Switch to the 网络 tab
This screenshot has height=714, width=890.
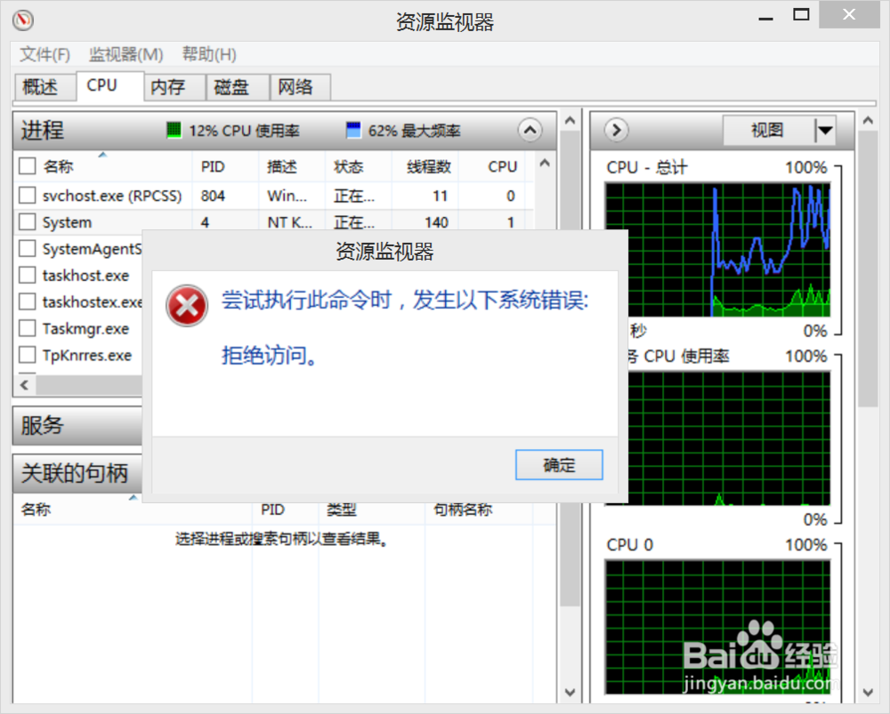[301, 87]
